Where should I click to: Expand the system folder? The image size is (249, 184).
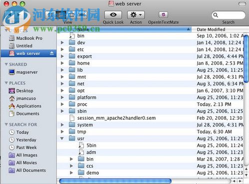coord(62,125)
